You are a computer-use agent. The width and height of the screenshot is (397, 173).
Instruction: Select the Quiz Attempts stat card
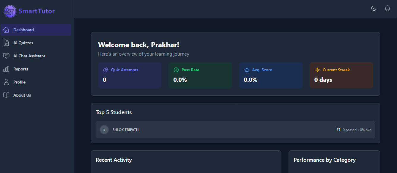tap(130, 75)
